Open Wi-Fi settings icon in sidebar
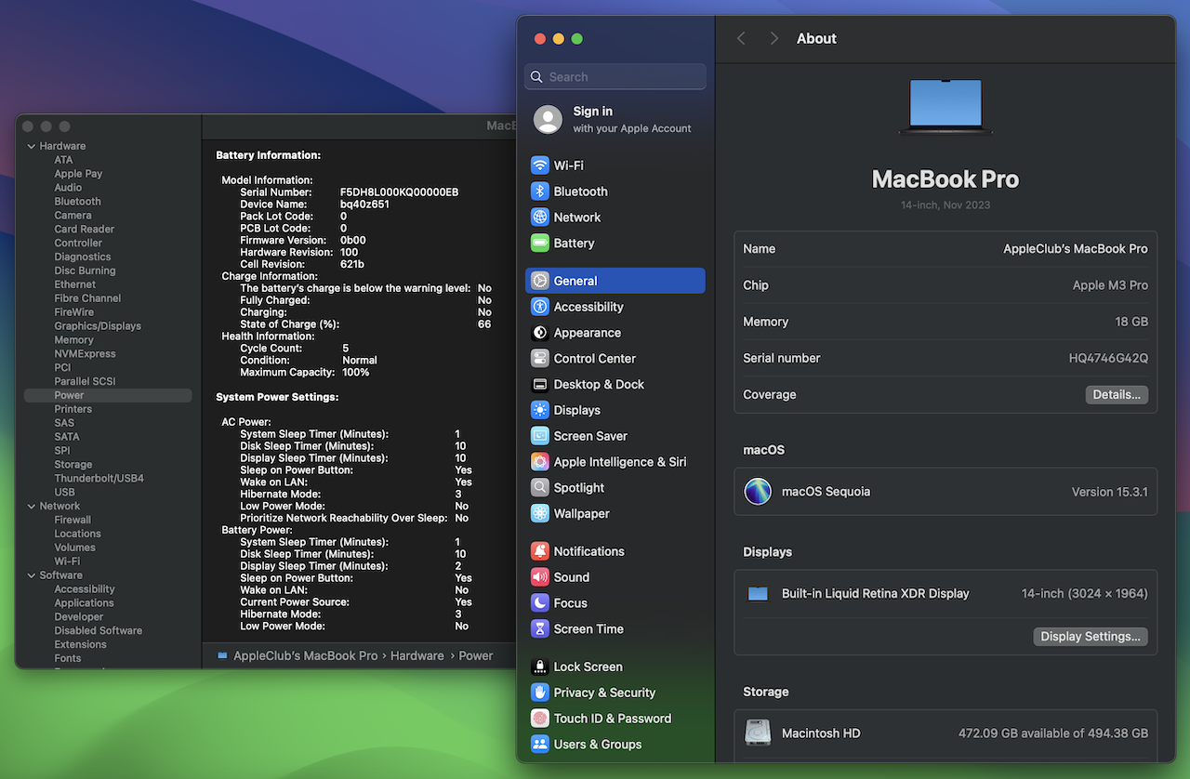The image size is (1190, 779). point(540,165)
